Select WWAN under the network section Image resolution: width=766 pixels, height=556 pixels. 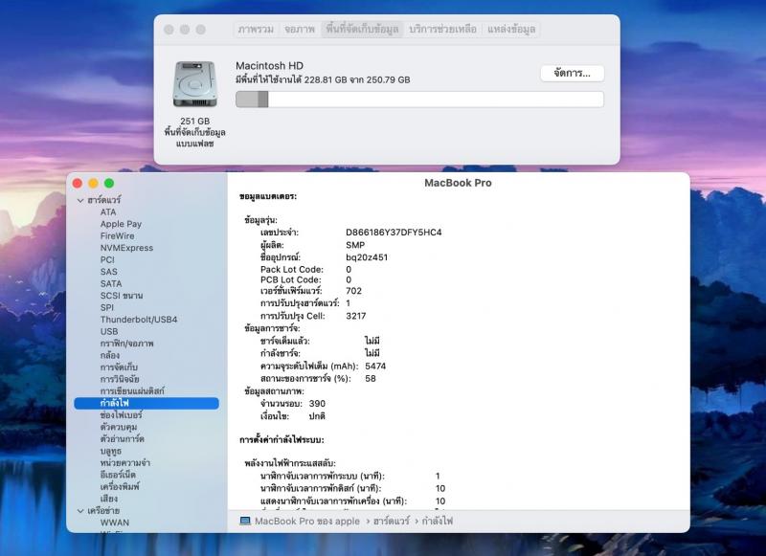115,523
